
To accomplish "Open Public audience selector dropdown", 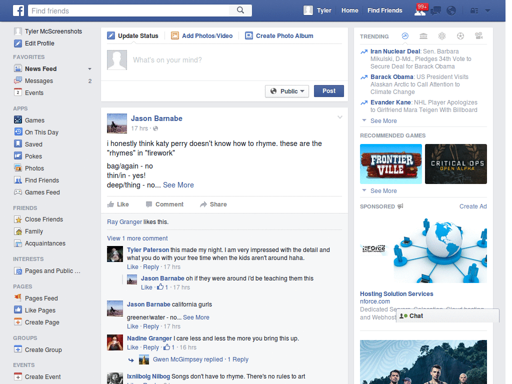I will pyautogui.click(x=287, y=91).
